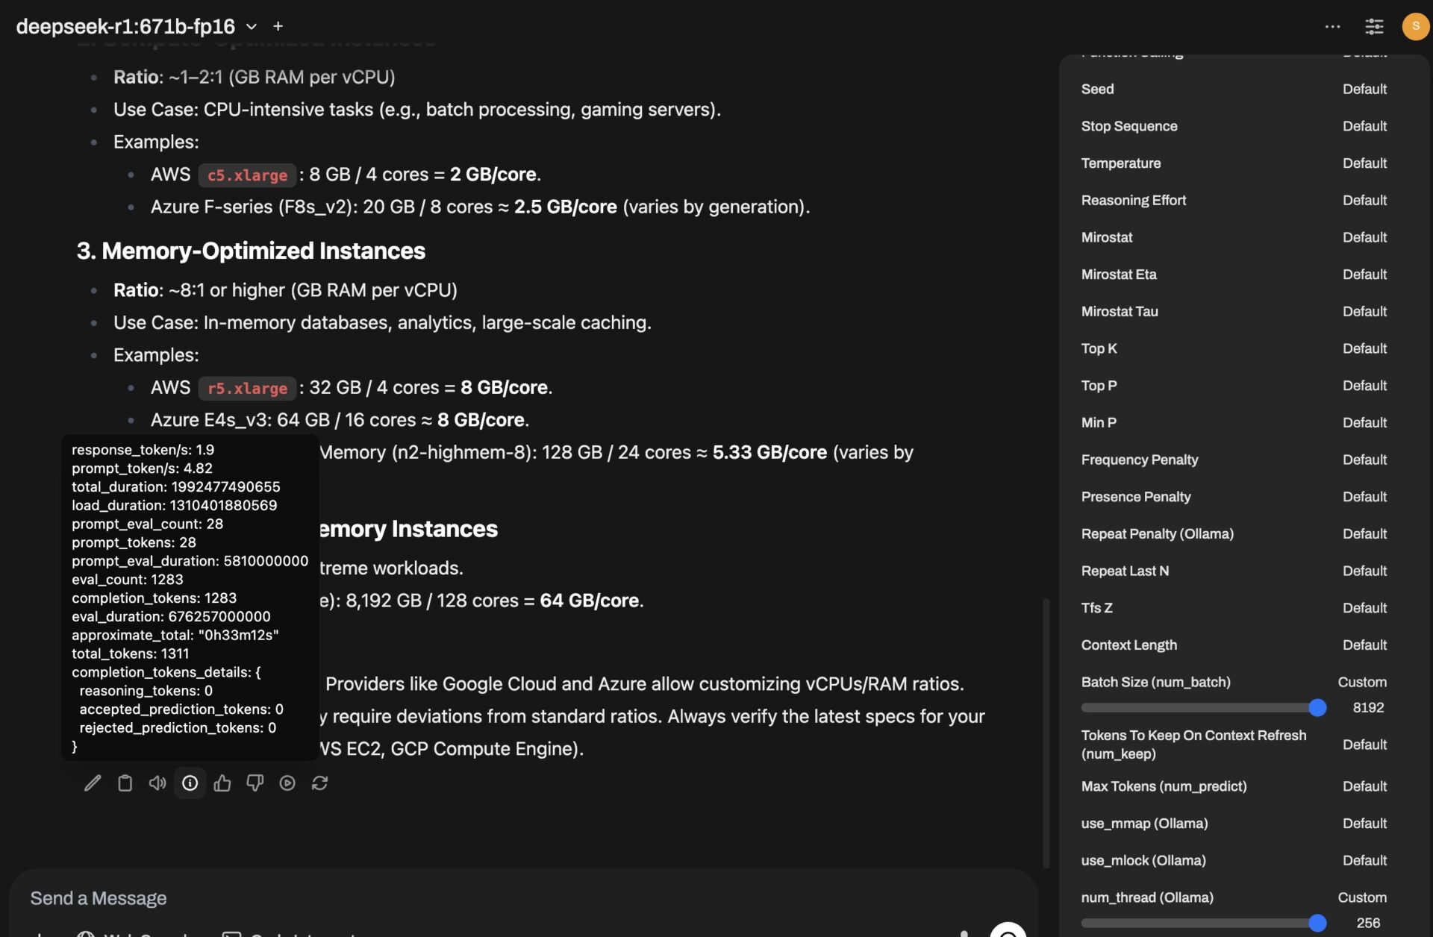Viewport: 1433px width, 937px height.
Task: Toggle the Seed Default setting
Action: (x=1364, y=89)
